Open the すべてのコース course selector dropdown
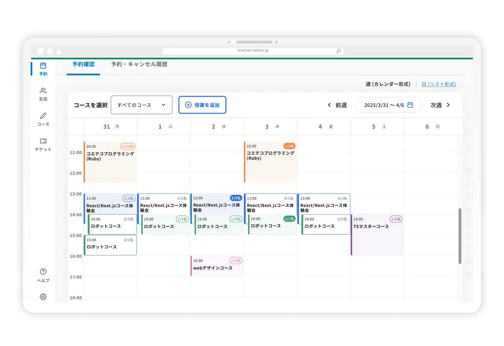 [141, 104]
